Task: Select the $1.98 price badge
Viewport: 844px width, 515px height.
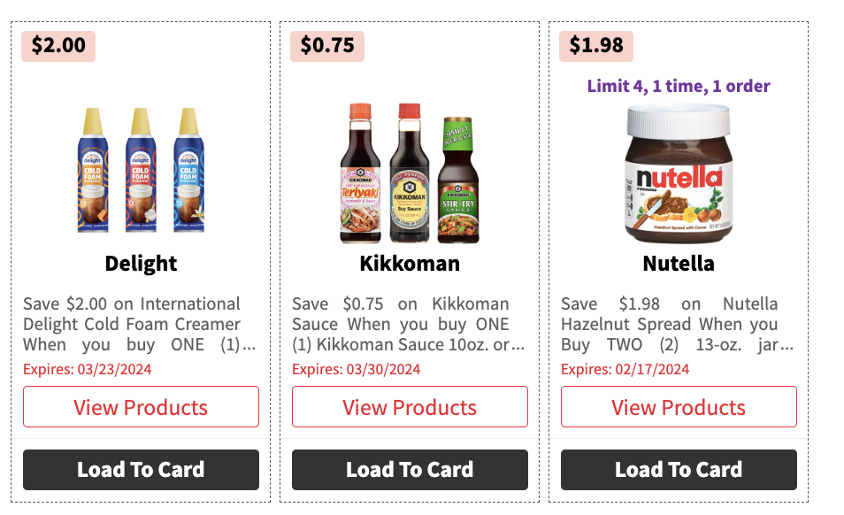Action: (x=597, y=45)
